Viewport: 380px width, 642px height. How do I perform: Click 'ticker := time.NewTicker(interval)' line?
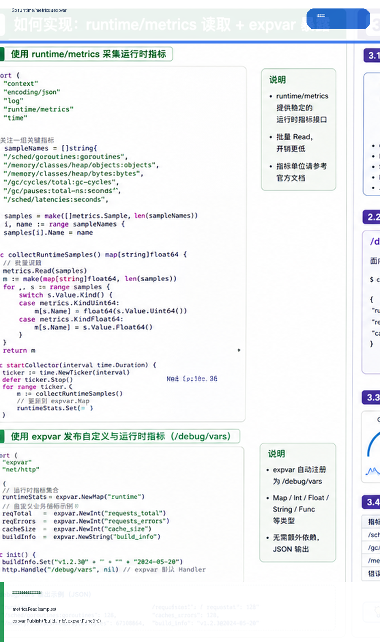point(66,373)
